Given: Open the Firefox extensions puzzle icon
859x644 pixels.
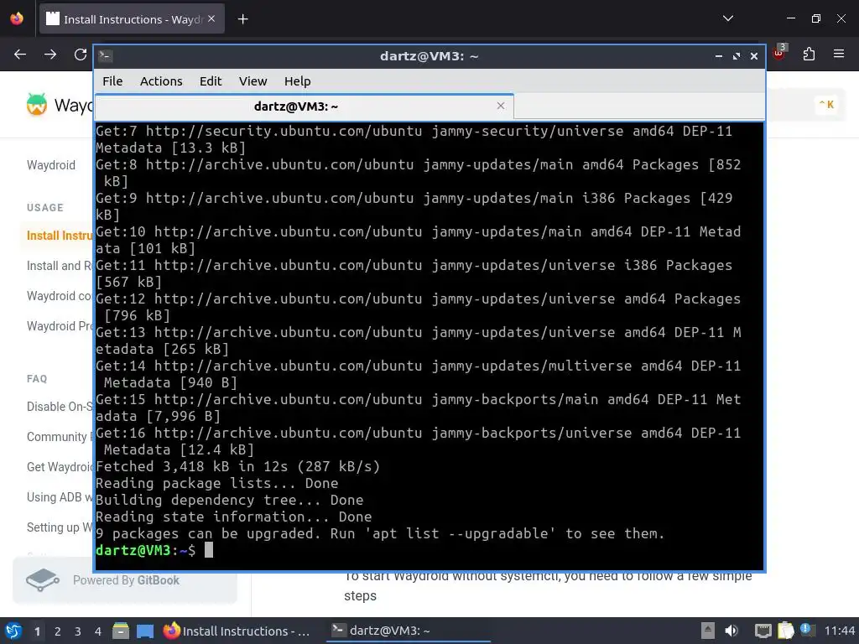Looking at the screenshot, I should (x=809, y=55).
